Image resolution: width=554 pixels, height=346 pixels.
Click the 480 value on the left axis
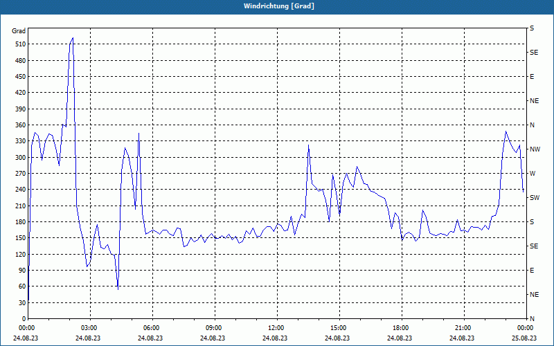pyautogui.click(x=21, y=60)
